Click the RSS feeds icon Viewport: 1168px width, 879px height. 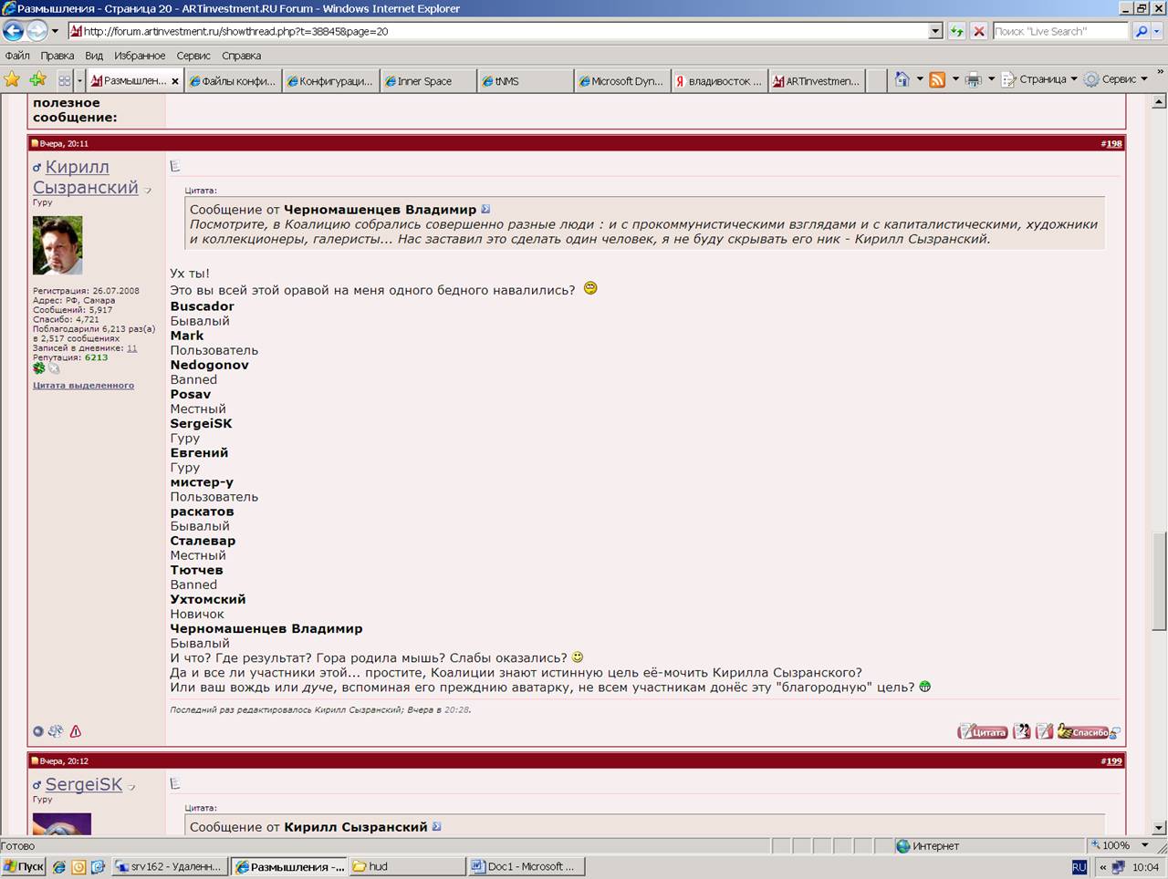(937, 80)
